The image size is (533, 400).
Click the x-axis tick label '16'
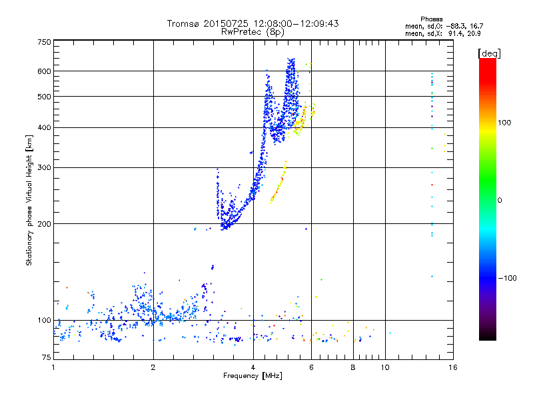point(453,367)
